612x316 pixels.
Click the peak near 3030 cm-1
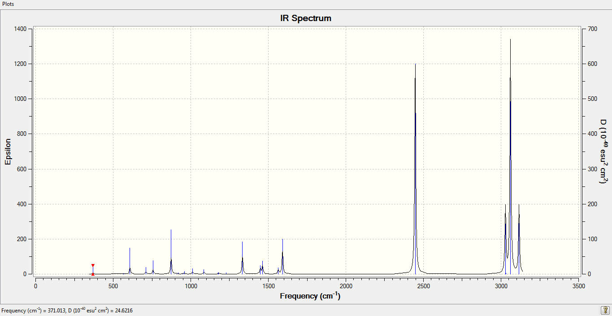(505, 239)
